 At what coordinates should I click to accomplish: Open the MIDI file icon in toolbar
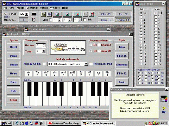point(43,14)
